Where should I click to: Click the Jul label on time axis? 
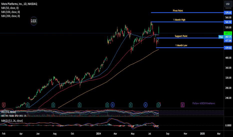(150, 134)
